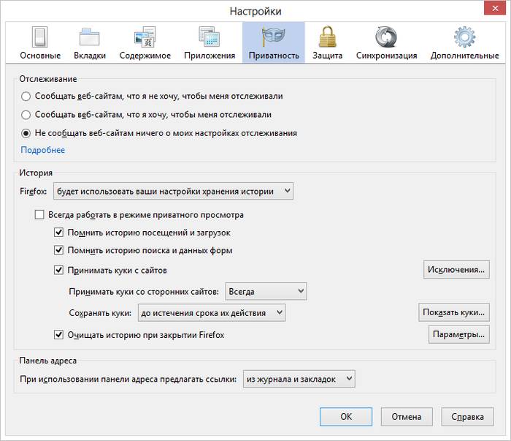Open the Синхронизация sync icon
Viewport: 511px width, 441px height.
386,37
